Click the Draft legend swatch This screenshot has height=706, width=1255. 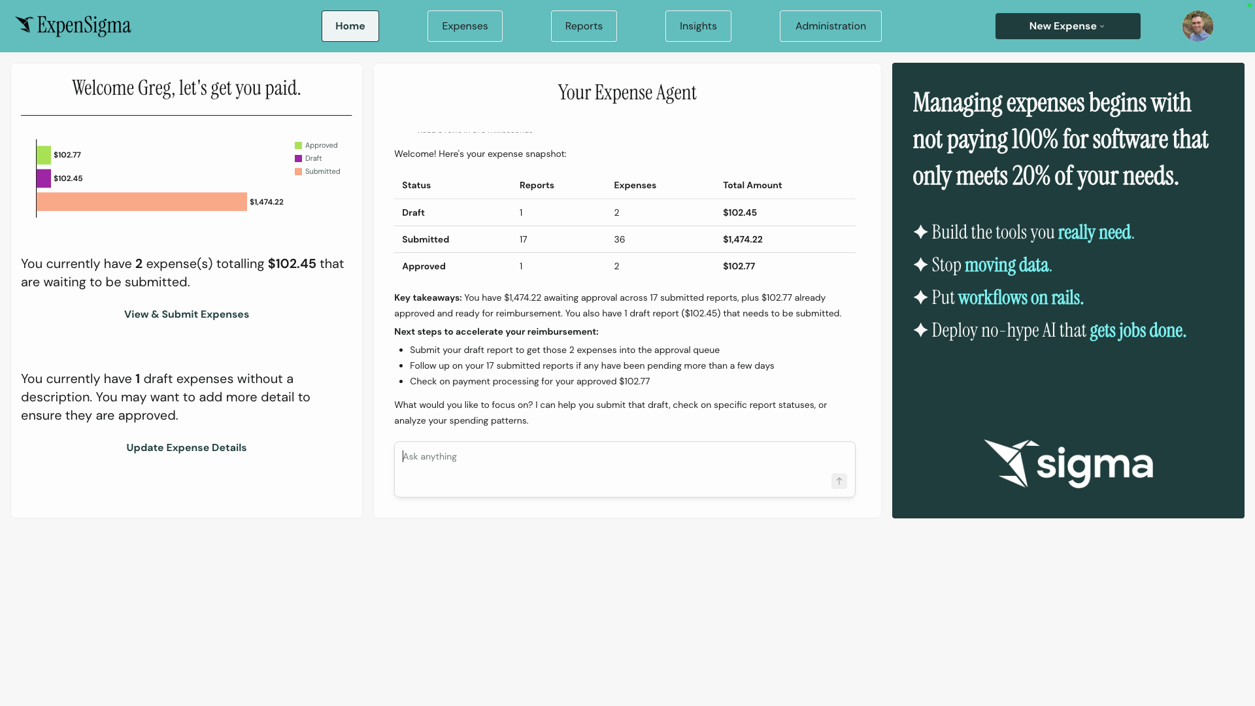tap(299, 159)
